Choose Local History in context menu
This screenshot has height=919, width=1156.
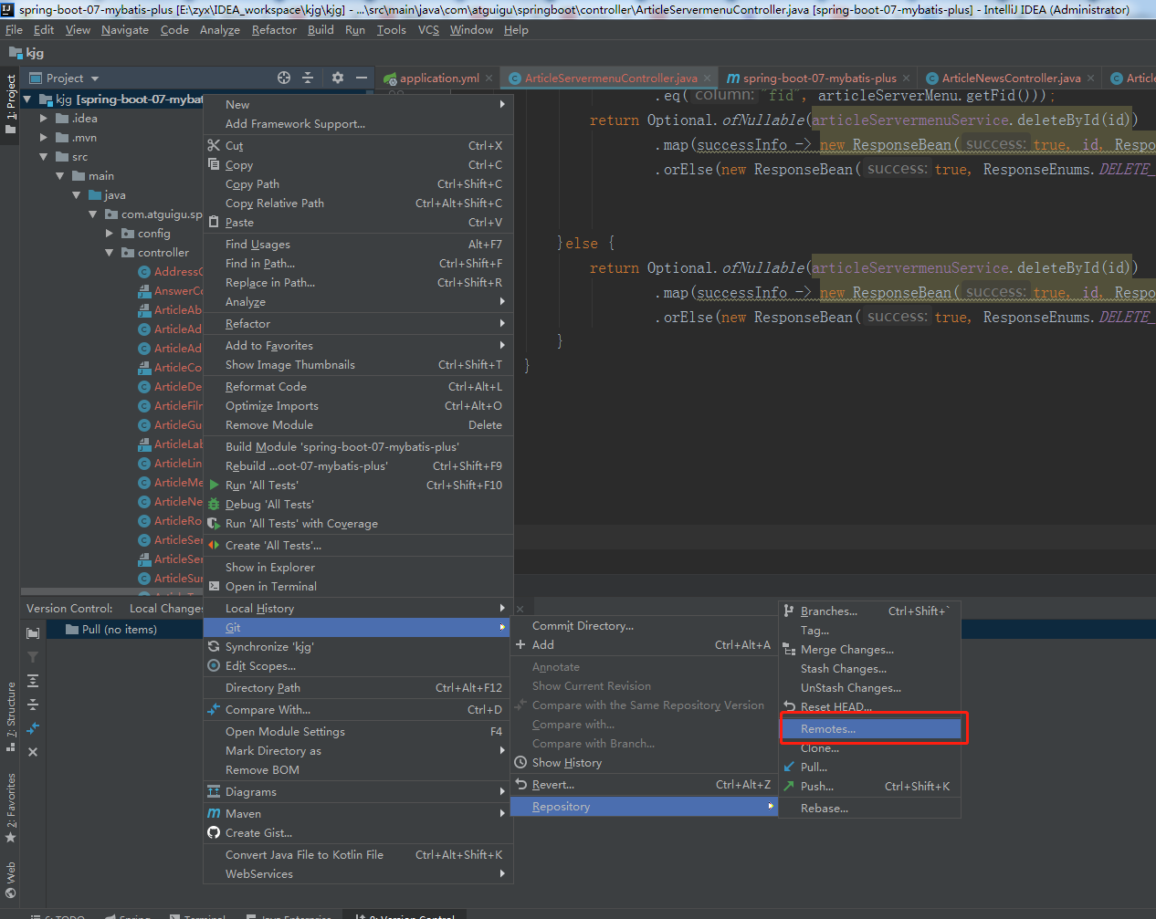(x=358, y=608)
